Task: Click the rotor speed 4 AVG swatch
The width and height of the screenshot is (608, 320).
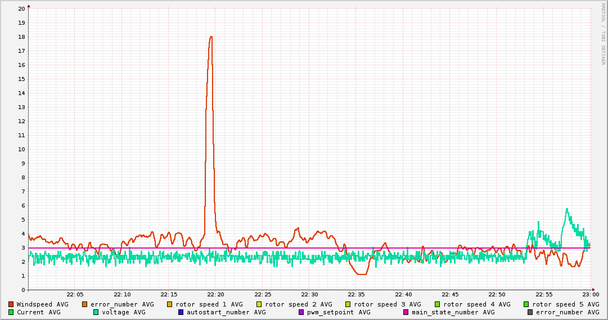Action: [438, 304]
